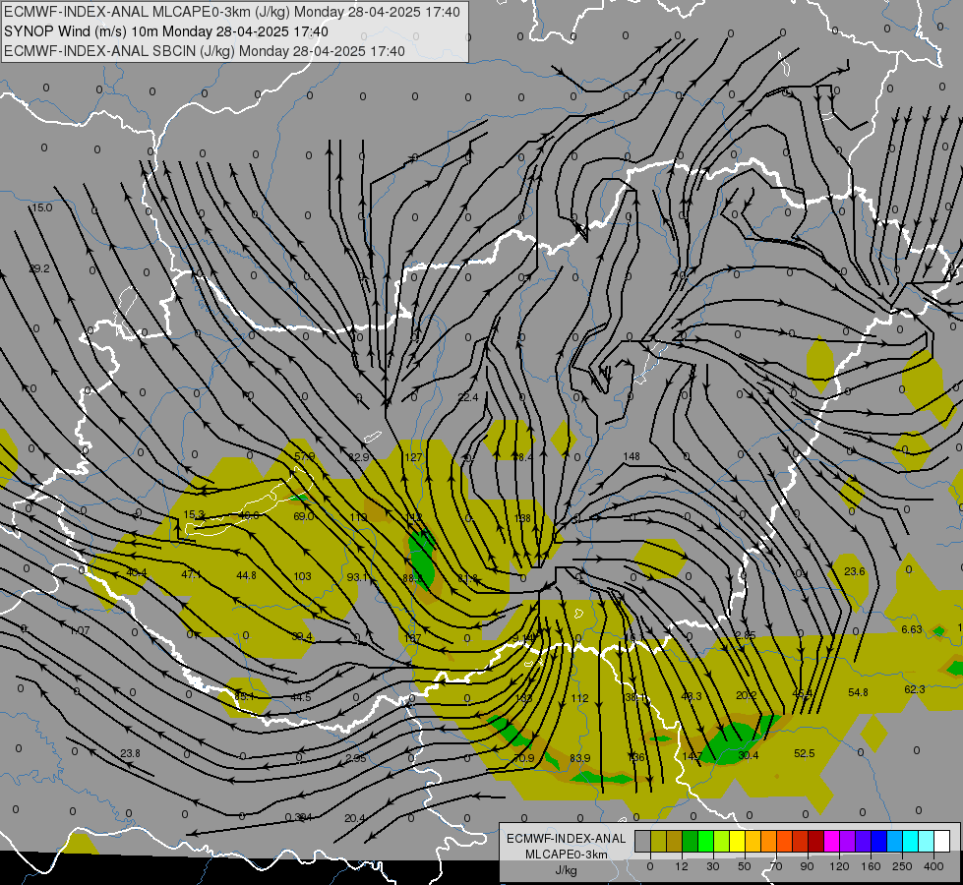This screenshot has height=885, width=963.
Task: Click the map value 69.0
Action: pos(303,516)
